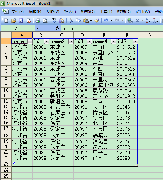Open a file with the Open folder icon
This screenshot has height=180, width=163.
pyautogui.click(x=14, y=21)
